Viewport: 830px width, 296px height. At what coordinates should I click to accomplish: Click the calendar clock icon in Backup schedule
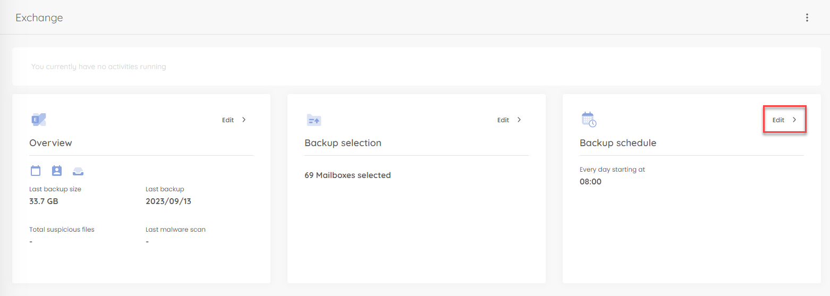coord(589,120)
